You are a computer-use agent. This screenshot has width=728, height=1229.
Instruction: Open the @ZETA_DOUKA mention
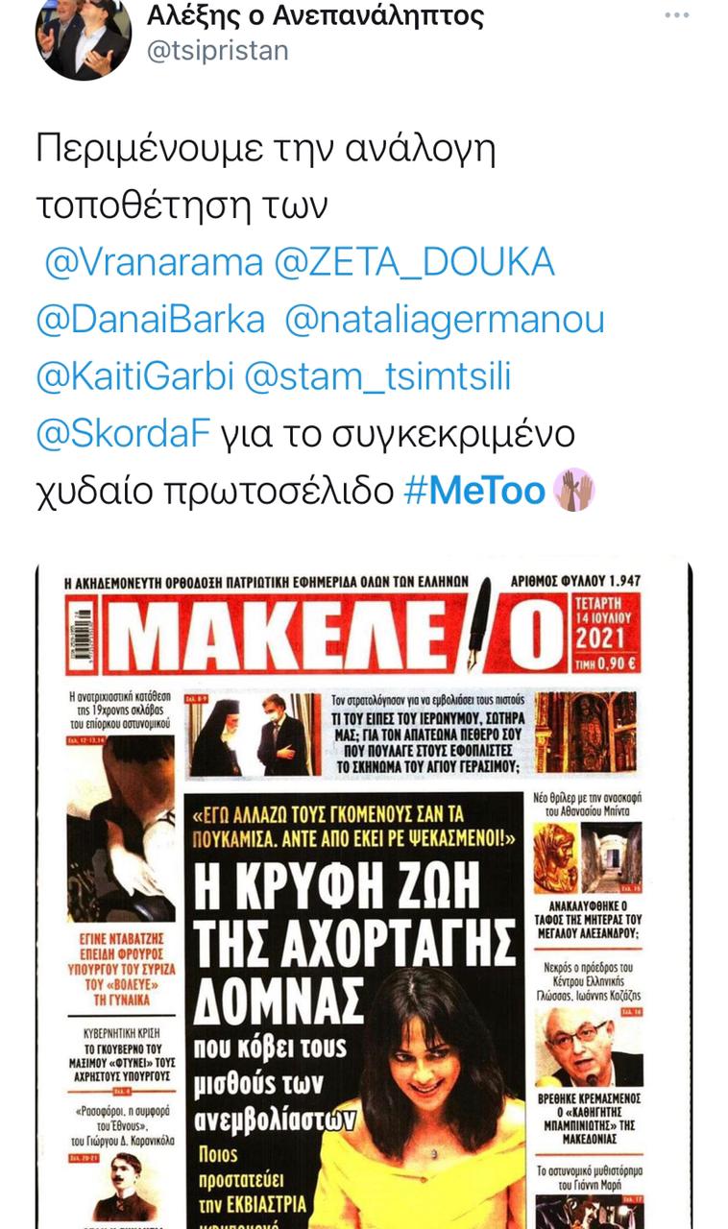(x=415, y=261)
